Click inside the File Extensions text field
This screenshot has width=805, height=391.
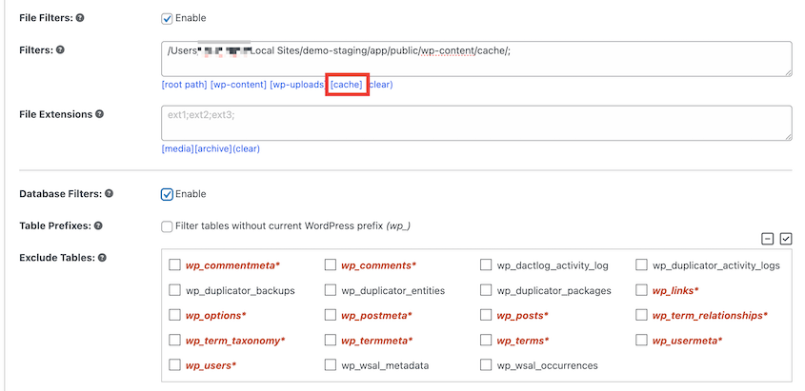(x=476, y=123)
